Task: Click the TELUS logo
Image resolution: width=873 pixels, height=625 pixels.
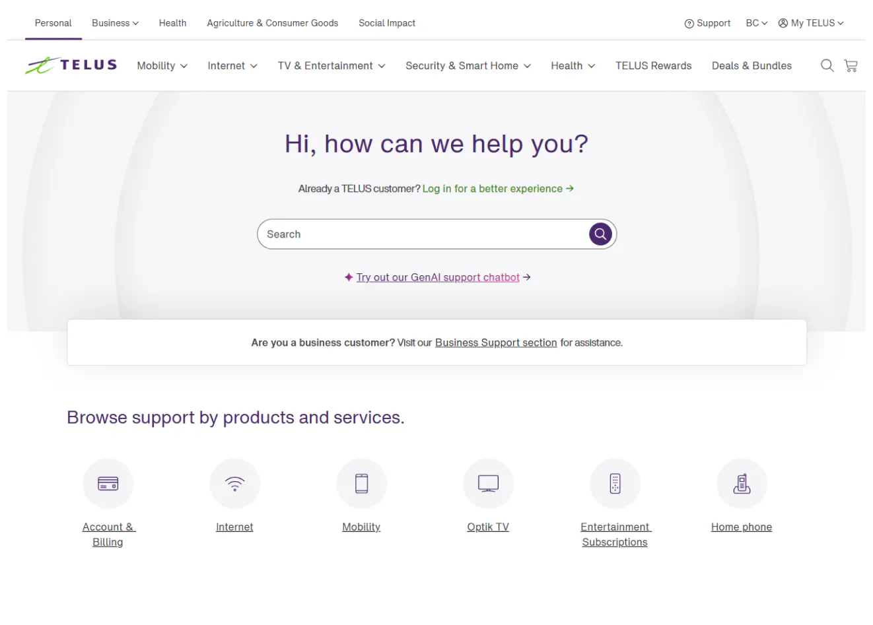Action: [x=71, y=65]
